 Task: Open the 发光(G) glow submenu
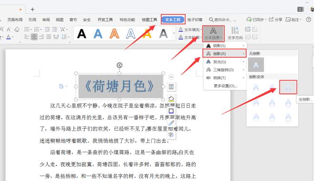(225, 62)
